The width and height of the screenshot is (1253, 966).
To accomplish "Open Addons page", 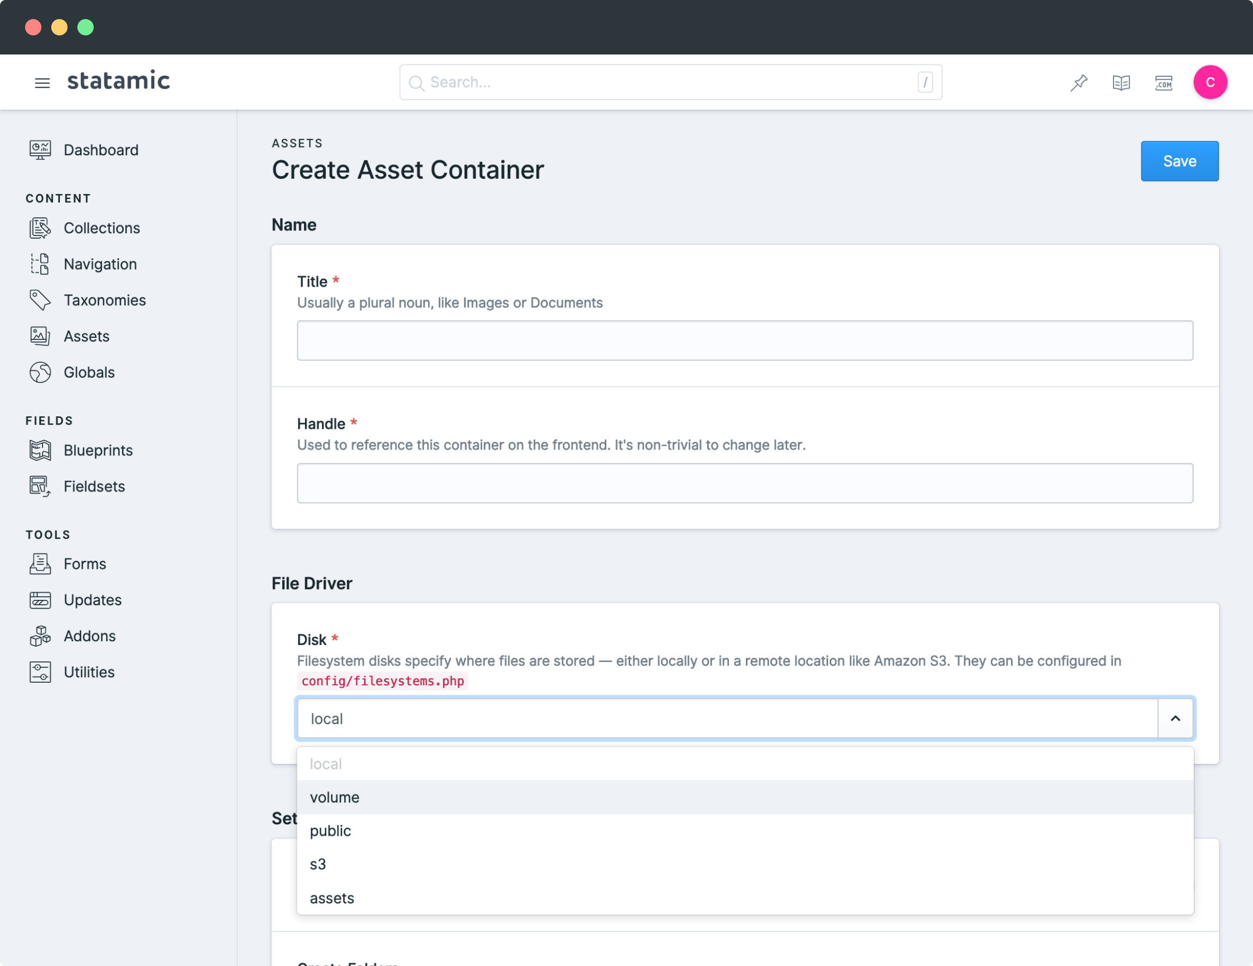I will (89, 636).
